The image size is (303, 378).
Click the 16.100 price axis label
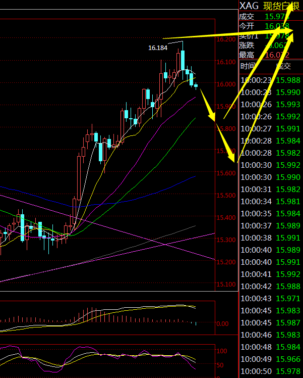click(x=226, y=62)
